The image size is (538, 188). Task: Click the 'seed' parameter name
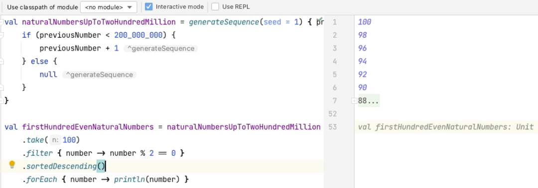point(272,22)
